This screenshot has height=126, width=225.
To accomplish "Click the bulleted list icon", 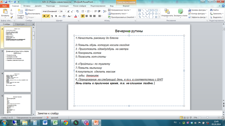I will (83, 11).
